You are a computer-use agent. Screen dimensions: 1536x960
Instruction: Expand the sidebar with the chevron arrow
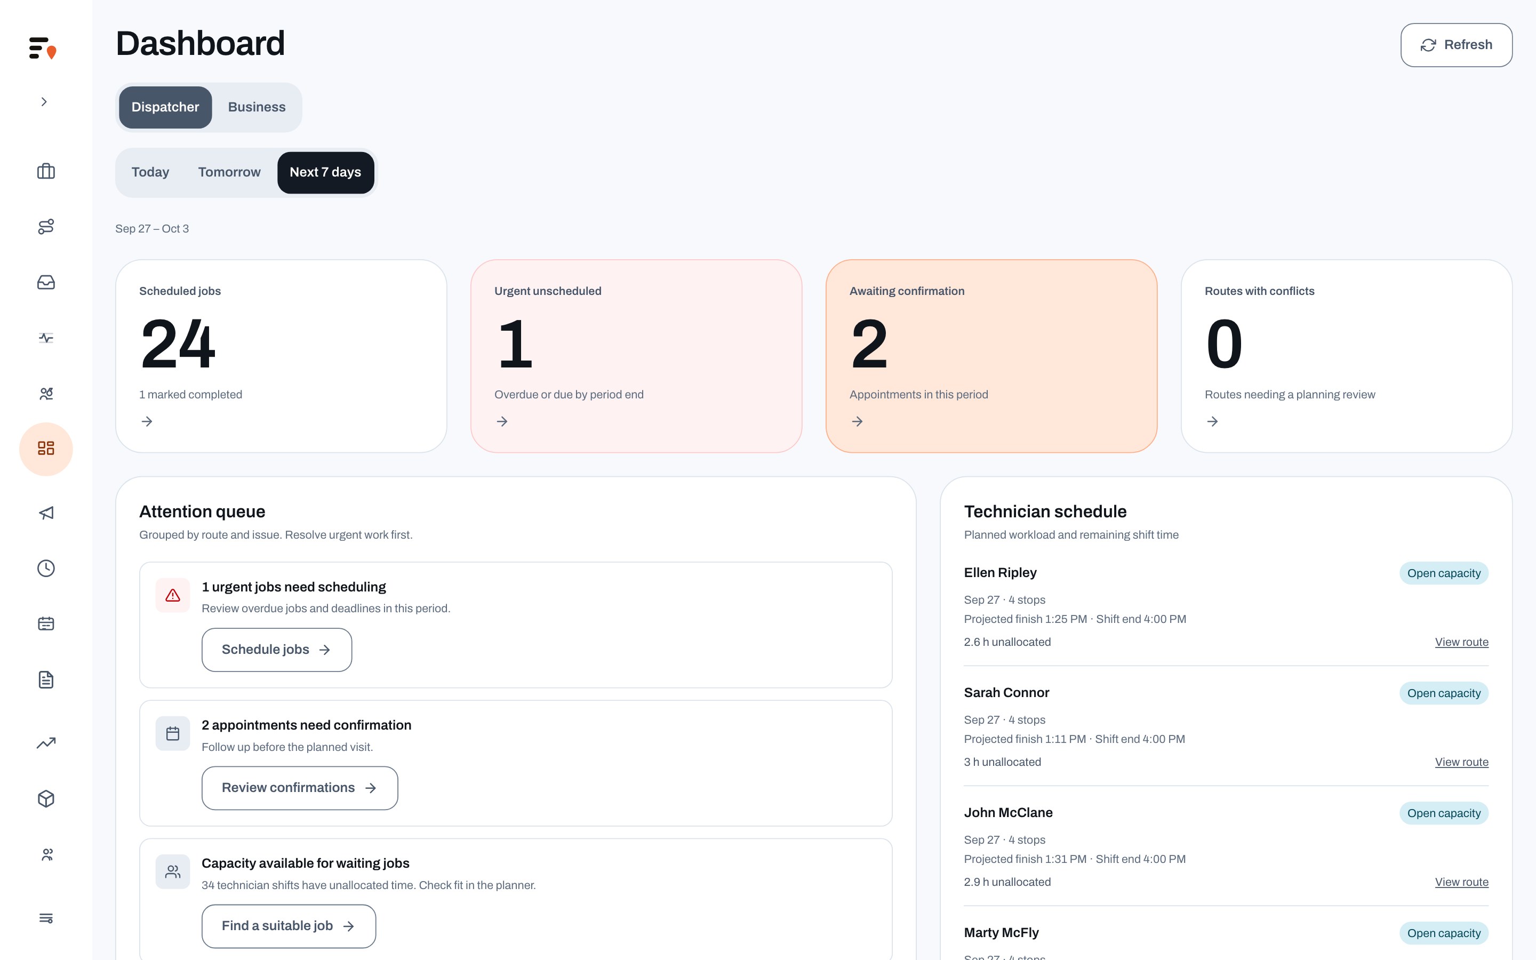point(44,101)
